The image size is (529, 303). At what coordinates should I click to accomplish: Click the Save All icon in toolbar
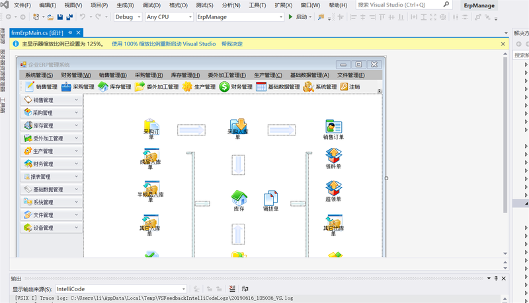tap(69, 17)
